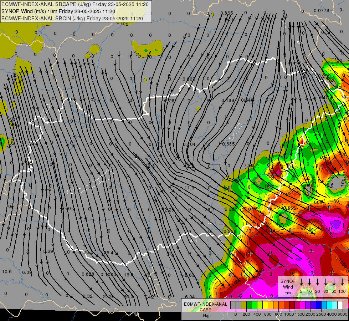Viewport: 349px width, 321px height.
Task: Click the SYNOP Wind 10m title line
Action: [x=58, y=11]
